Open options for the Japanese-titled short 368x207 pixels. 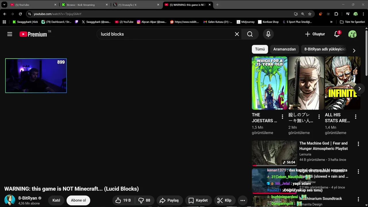(319, 117)
